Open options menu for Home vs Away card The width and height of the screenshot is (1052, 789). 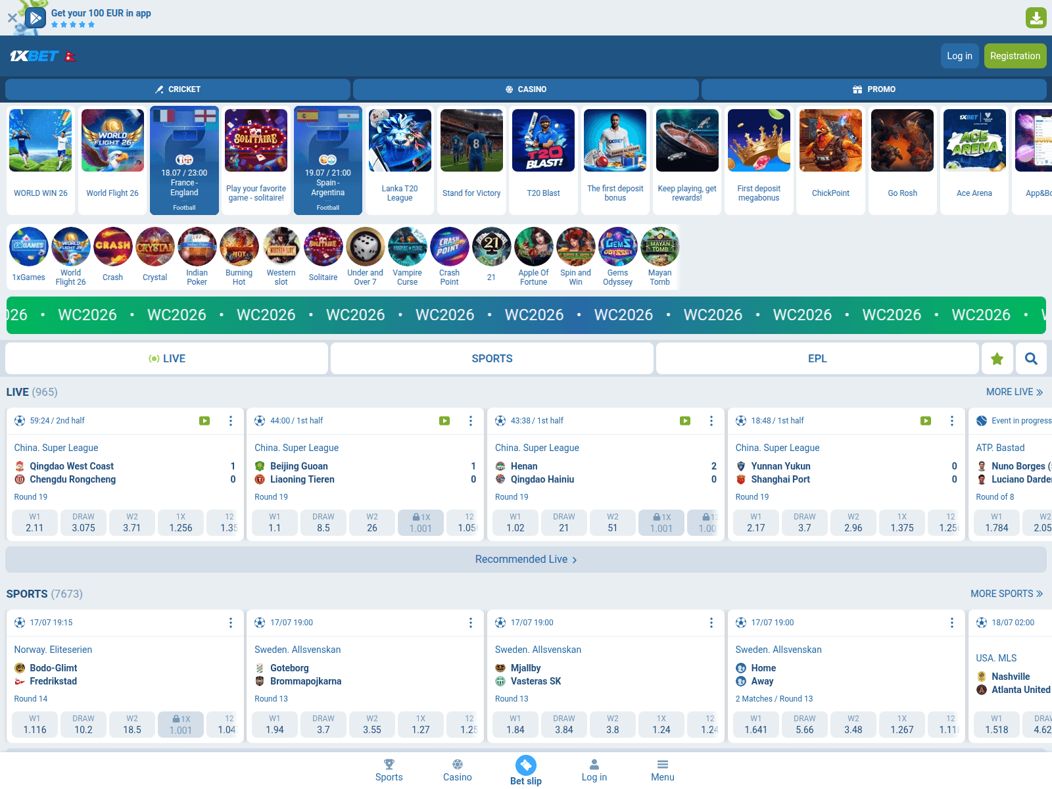click(952, 623)
